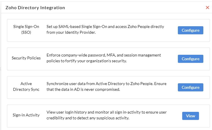Configure Single Sign-On (SSO)
212x130 pixels.
[x=190, y=30]
